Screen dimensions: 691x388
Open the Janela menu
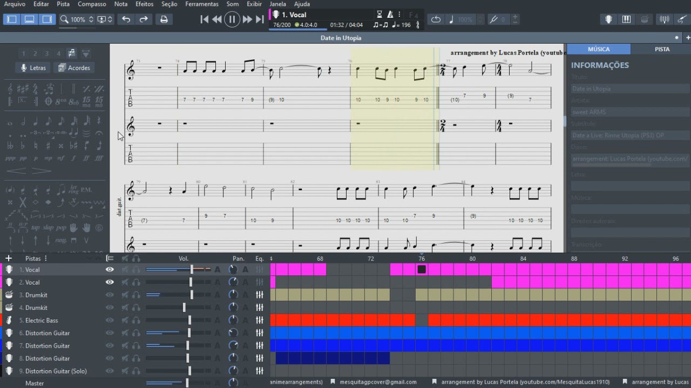click(277, 4)
